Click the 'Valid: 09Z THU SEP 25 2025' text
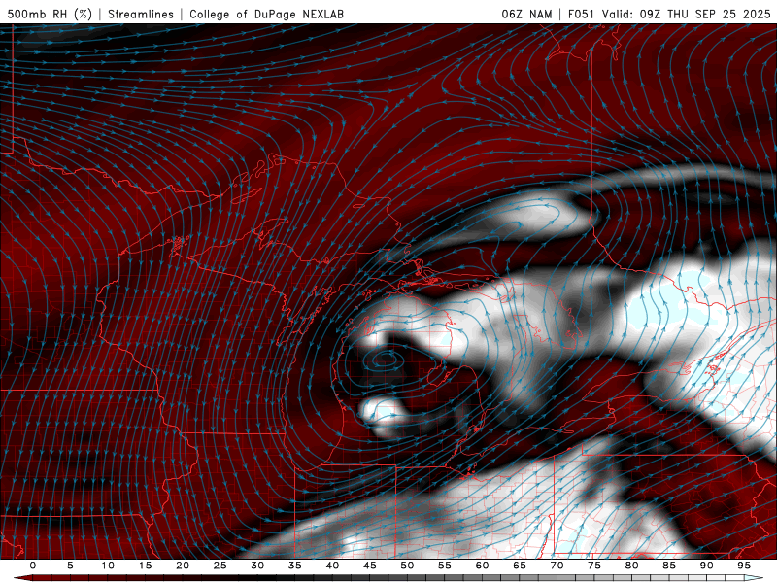The image size is (777, 583). click(x=687, y=14)
